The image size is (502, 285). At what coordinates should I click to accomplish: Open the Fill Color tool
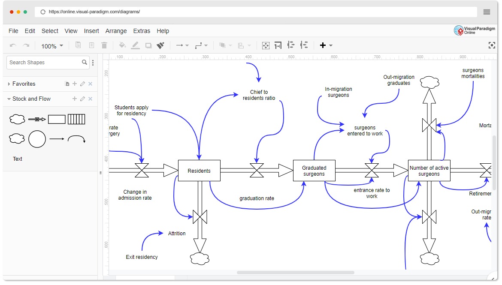[x=122, y=45]
